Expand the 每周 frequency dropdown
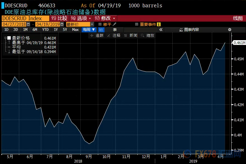Viewport: 246px width, 164px height. [x=89, y=29]
